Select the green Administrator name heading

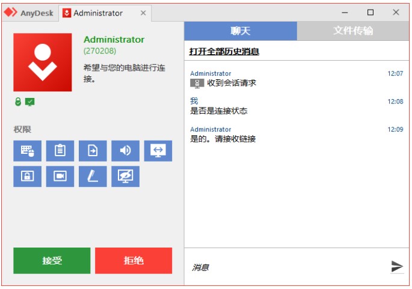tap(114, 40)
